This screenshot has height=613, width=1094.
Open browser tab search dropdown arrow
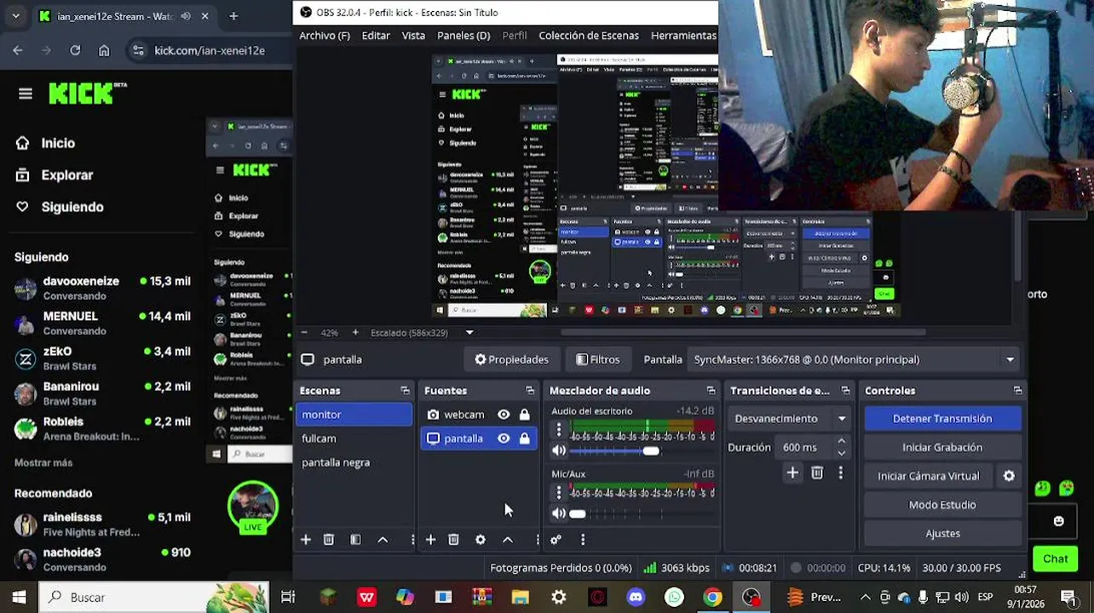point(15,16)
